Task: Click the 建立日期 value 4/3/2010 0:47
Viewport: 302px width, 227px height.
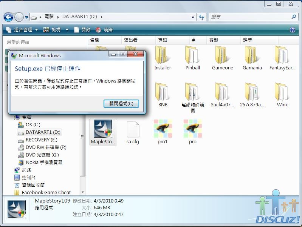Action: [108, 215]
